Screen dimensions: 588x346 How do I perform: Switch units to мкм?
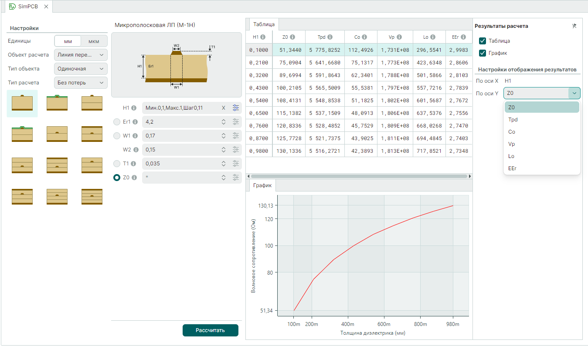pos(94,41)
